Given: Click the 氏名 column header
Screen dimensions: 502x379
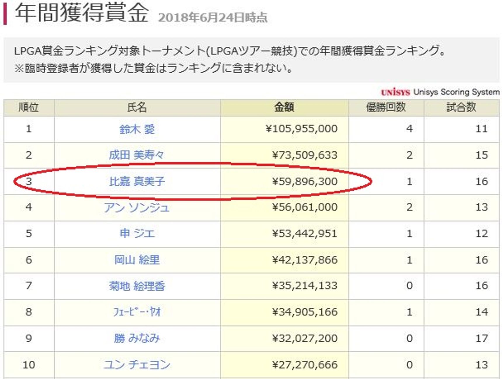Looking at the screenshot, I should (x=137, y=107).
